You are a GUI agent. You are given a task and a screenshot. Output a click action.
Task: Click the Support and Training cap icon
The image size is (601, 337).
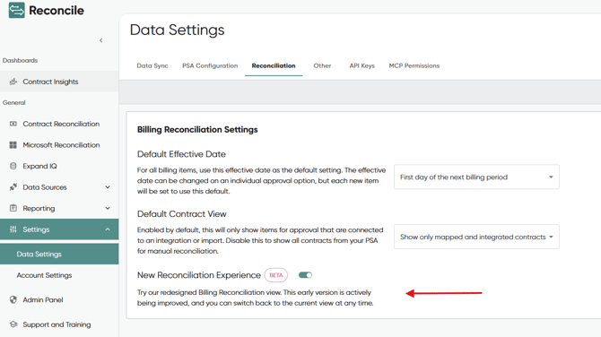click(13, 324)
